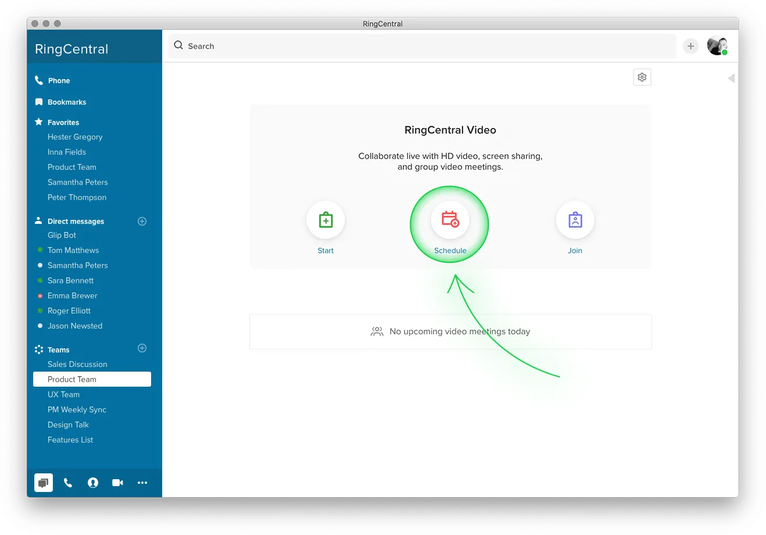Click the plus button beside search

tap(690, 46)
